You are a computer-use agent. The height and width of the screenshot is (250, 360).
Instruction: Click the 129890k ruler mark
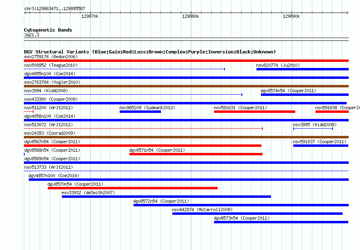point(291,16)
